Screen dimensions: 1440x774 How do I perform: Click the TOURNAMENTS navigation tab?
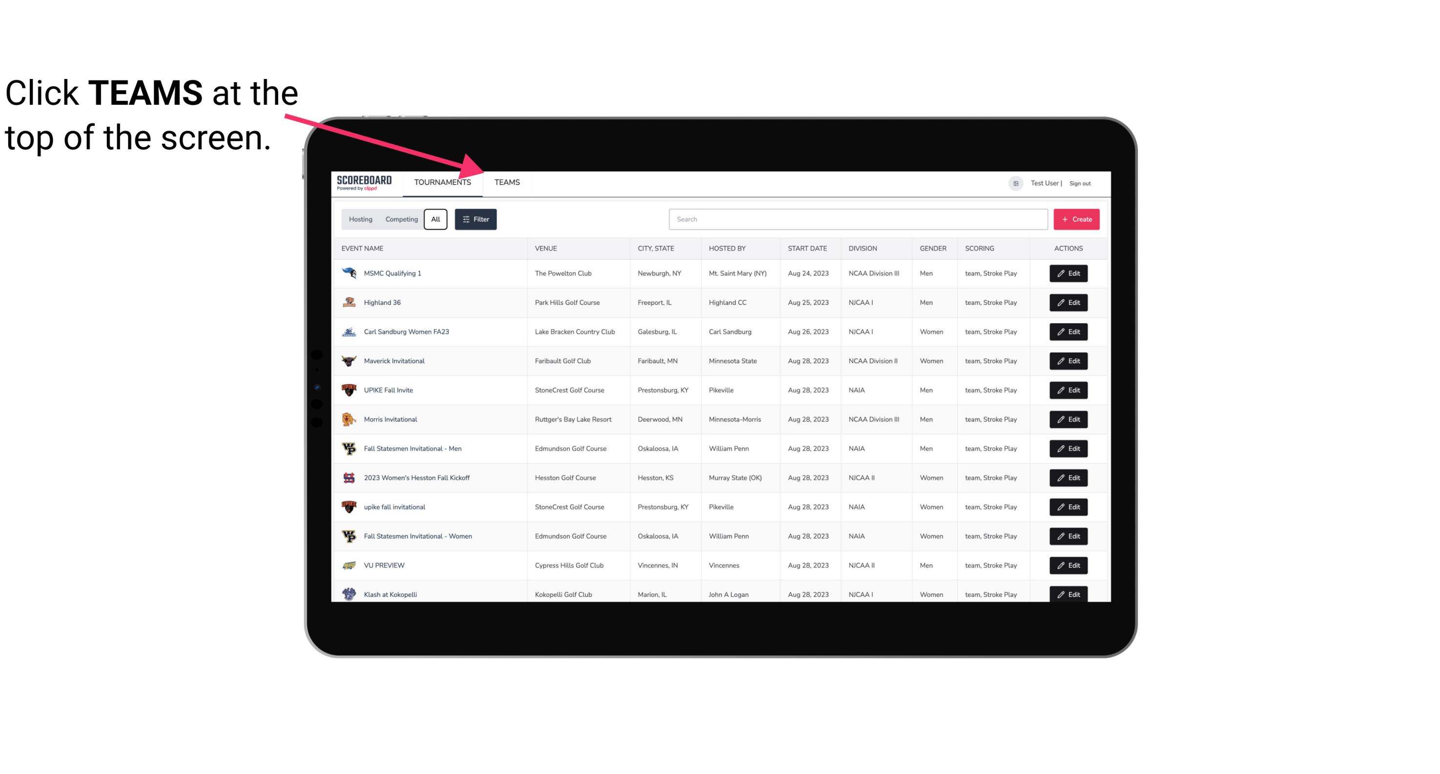[442, 183]
